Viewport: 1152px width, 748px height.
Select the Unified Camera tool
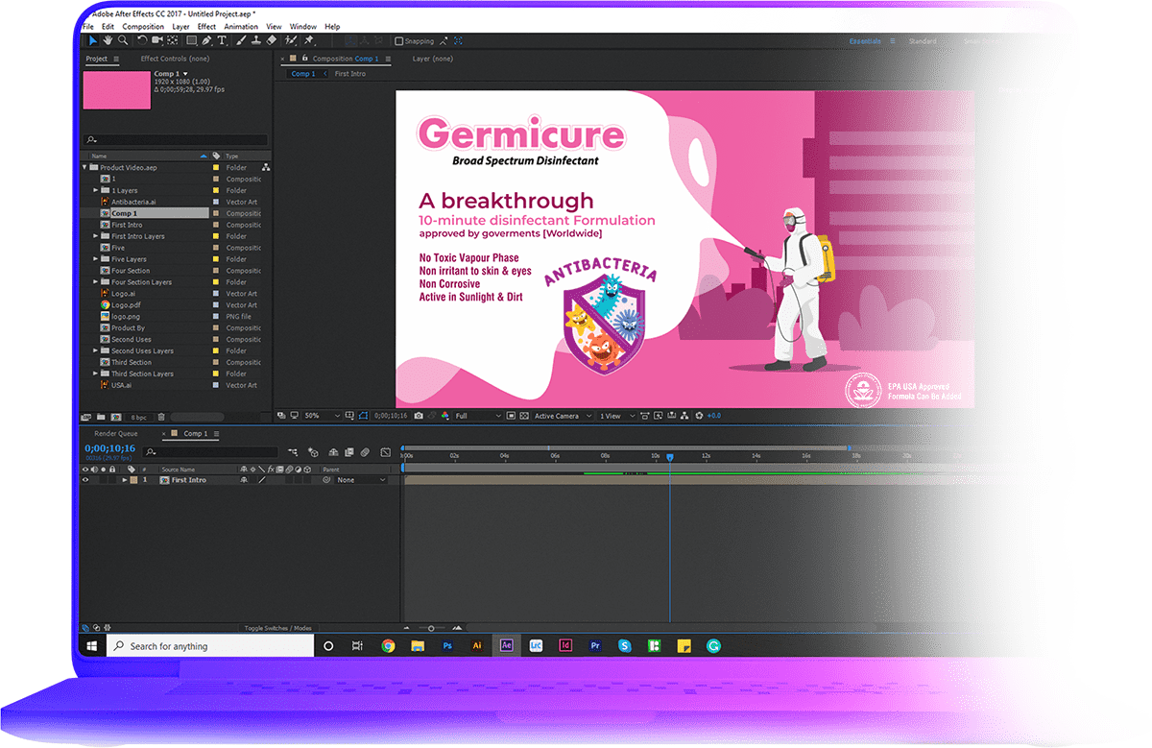point(157,41)
